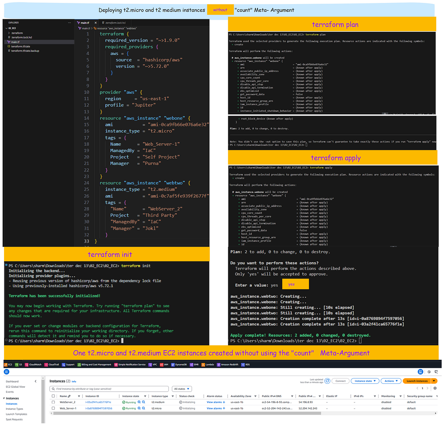
Task: Open the All states filter dropdown
Action: click(x=182, y=389)
